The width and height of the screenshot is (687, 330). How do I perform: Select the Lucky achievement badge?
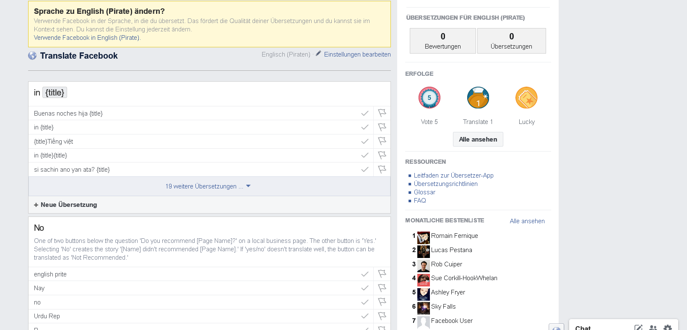coord(526,98)
